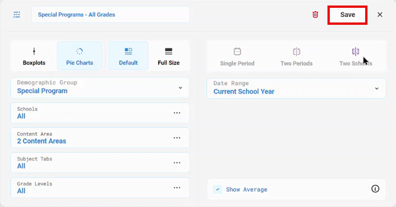Image resolution: width=396 pixels, height=207 pixels.
Task: Switch to Full Size layout
Action: [x=169, y=56]
